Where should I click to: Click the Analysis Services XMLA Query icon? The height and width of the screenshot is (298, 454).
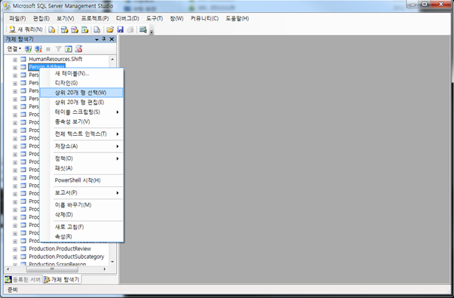(x=84, y=29)
